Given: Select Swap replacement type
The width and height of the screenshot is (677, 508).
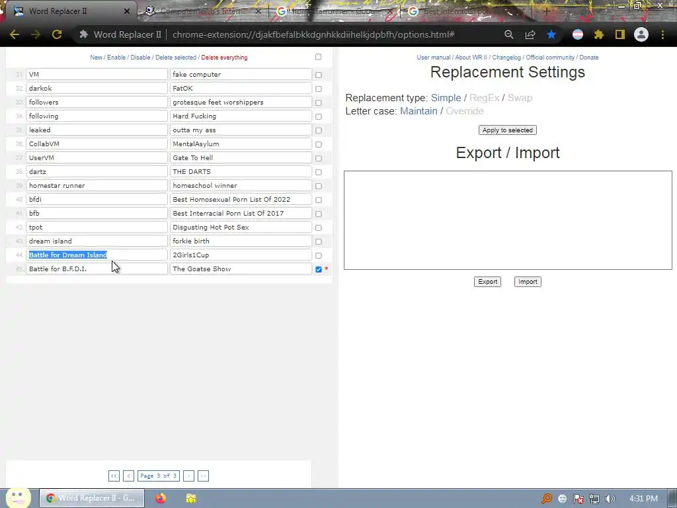Looking at the screenshot, I should (520, 98).
